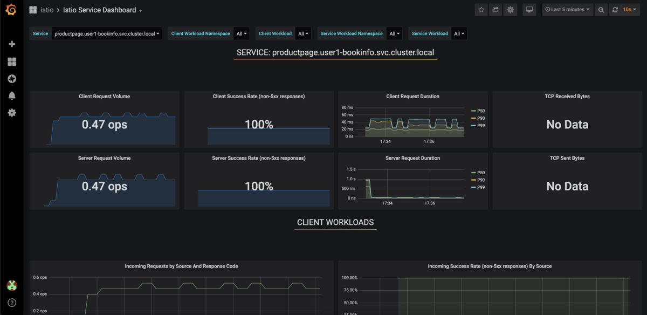Open Client Workload Namespace All dropdown
647x315 pixels.
(242, 33)
